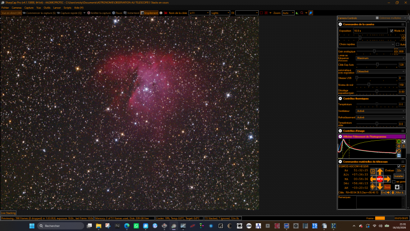Viewport: 410px width, 231px height.
Task: Collapse Contrôles thermiques section
Action: coord(340,99)
